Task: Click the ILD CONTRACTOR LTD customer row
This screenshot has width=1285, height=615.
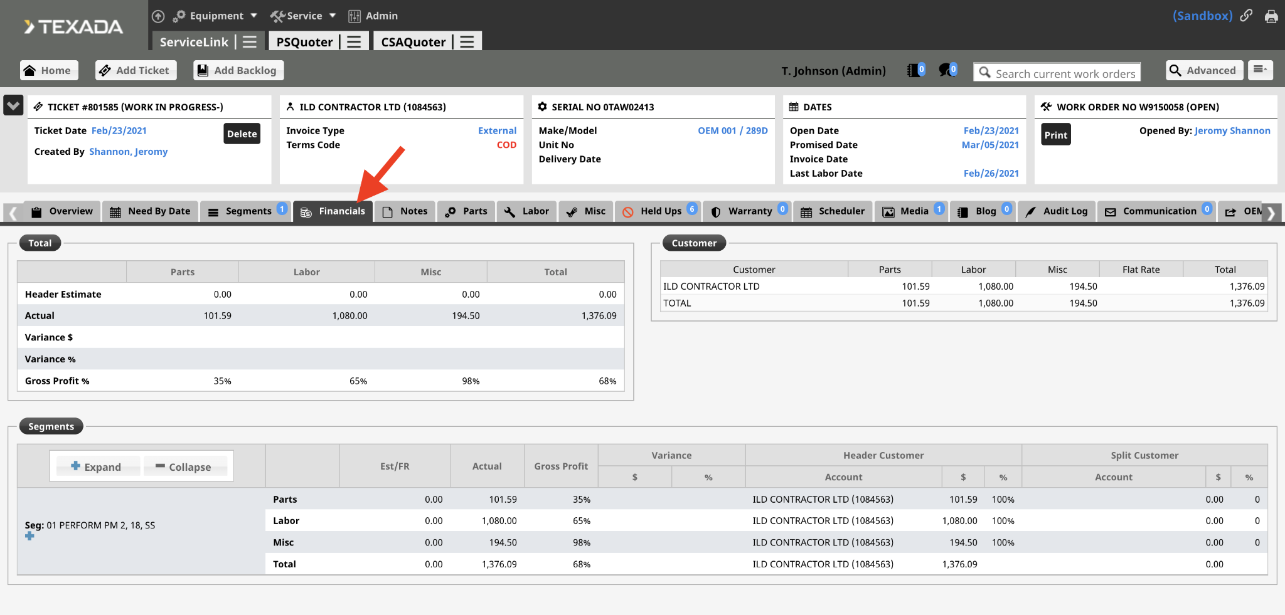Action: tap(964, 286)
